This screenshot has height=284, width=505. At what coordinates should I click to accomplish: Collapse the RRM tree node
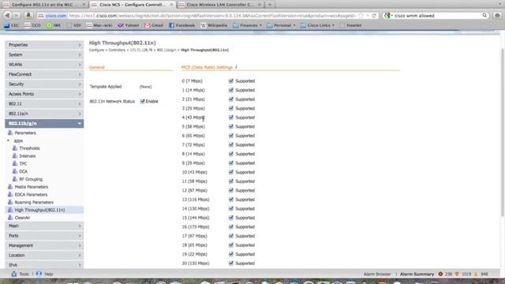pyautogui.click(x=9, y=140)
